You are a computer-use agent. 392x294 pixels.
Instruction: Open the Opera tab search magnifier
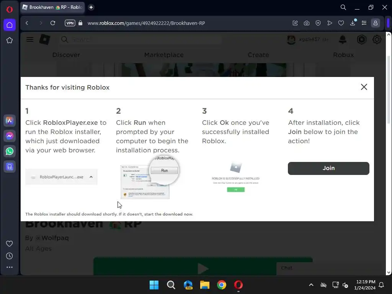[x=343, y=7]
